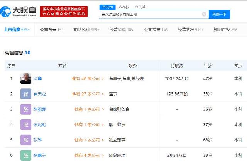Expand 他有 4 家公司 link
This screenshot has height=161, width=247.
click(89, 155)
